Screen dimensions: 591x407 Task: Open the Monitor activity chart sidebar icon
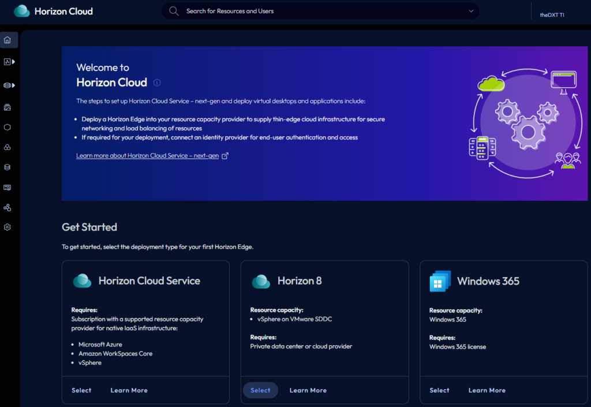[x=7, y=62]
